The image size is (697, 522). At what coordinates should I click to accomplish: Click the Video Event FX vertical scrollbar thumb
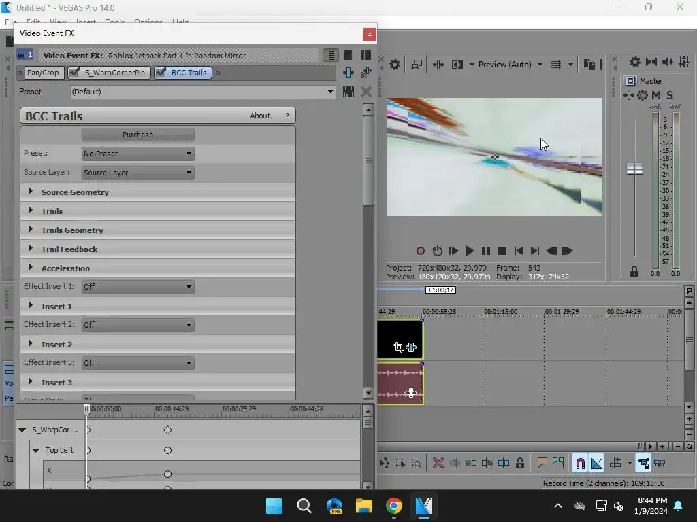368,160
